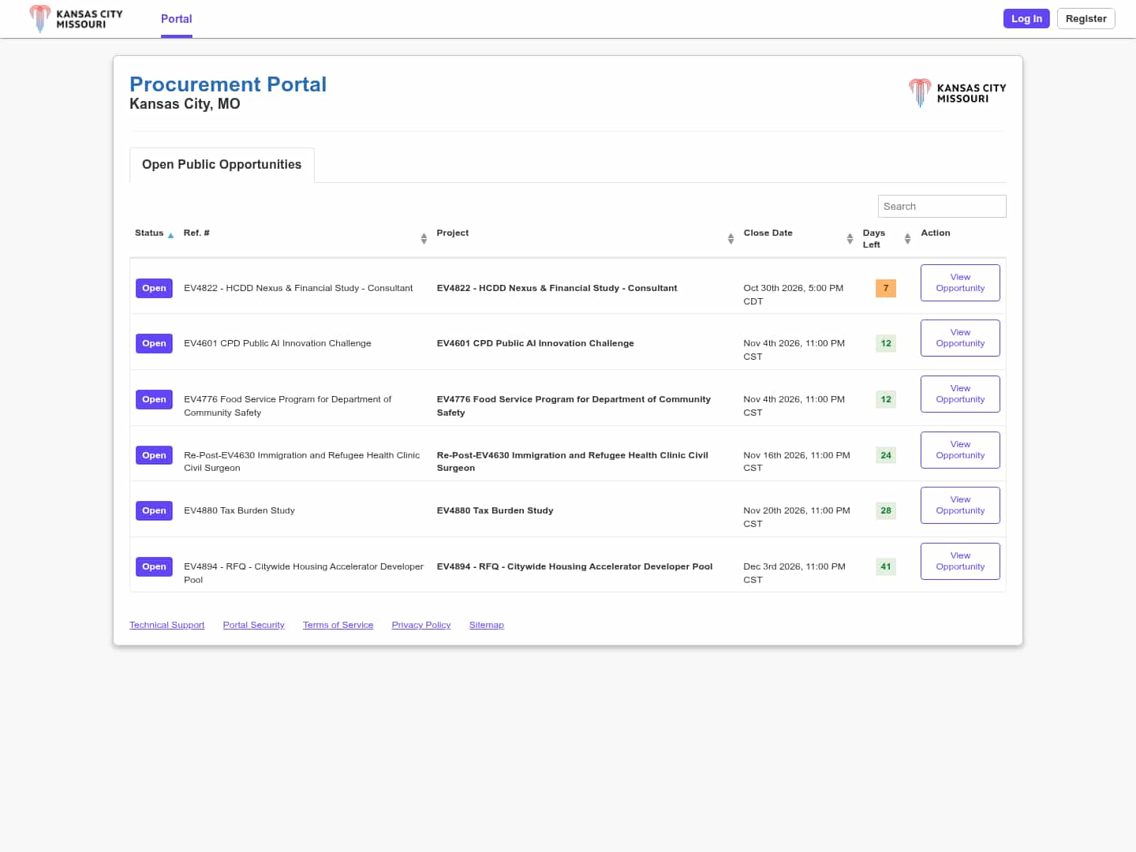Click ref text EV4776 Food Service Program
Viewport: 1136px width, 852px height.
point(288,405)
